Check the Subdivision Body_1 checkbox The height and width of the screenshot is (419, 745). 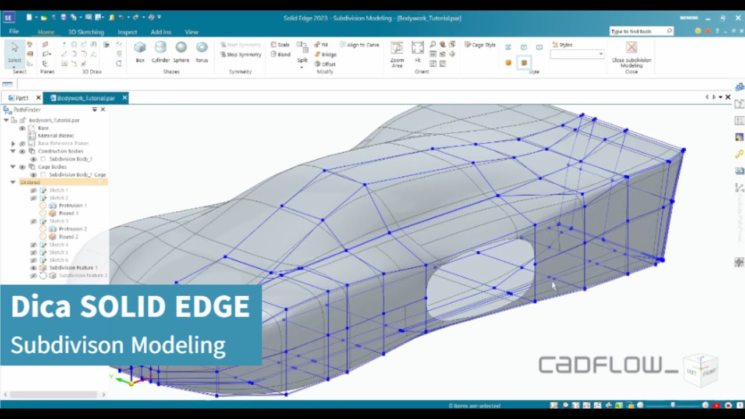[x=43, y=159]
